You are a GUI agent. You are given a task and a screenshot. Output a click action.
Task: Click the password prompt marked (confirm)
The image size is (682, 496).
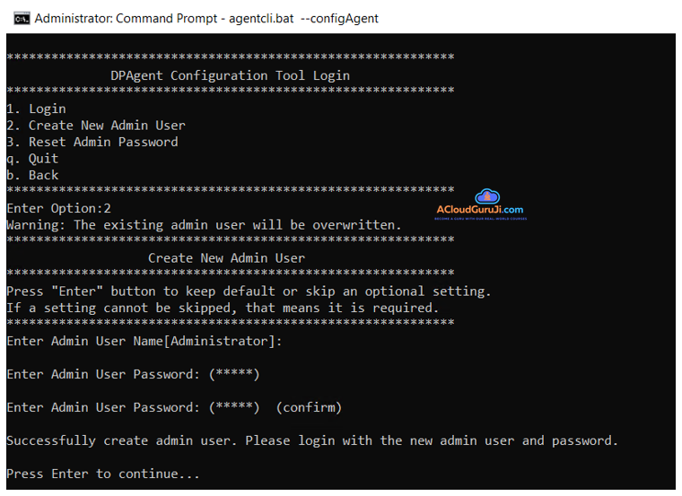coord(174,407)
